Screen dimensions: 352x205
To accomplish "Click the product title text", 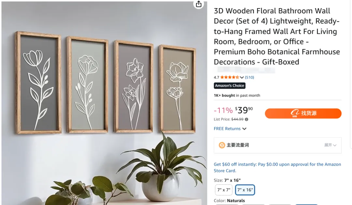I will point(277,37).
